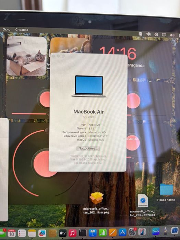
Task: Click the Серийный номер label
Action: point(75,136)
